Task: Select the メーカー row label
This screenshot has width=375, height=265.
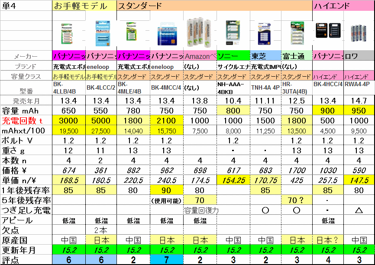Action: [26, 56]
